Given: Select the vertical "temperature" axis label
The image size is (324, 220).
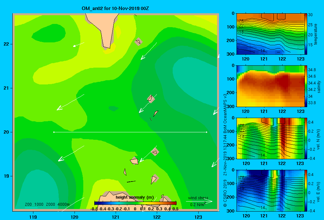Looking at the screenshot, I should [316, 34].
